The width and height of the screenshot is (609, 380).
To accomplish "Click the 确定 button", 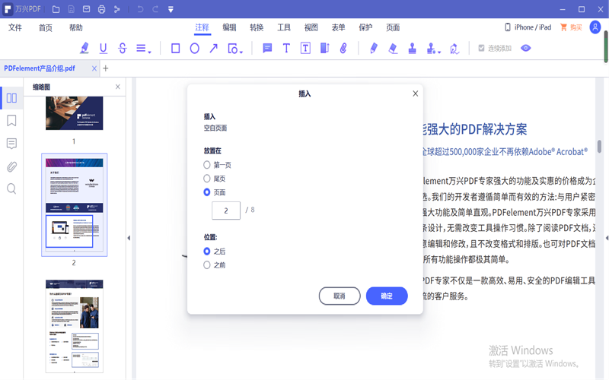I will click(x=386, y=296).
